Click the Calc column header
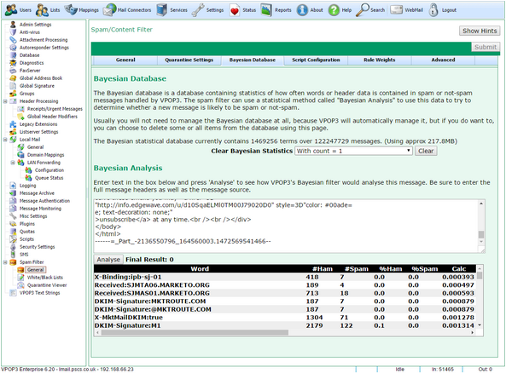This screenshot has height=373, width=506. (458, 268)
